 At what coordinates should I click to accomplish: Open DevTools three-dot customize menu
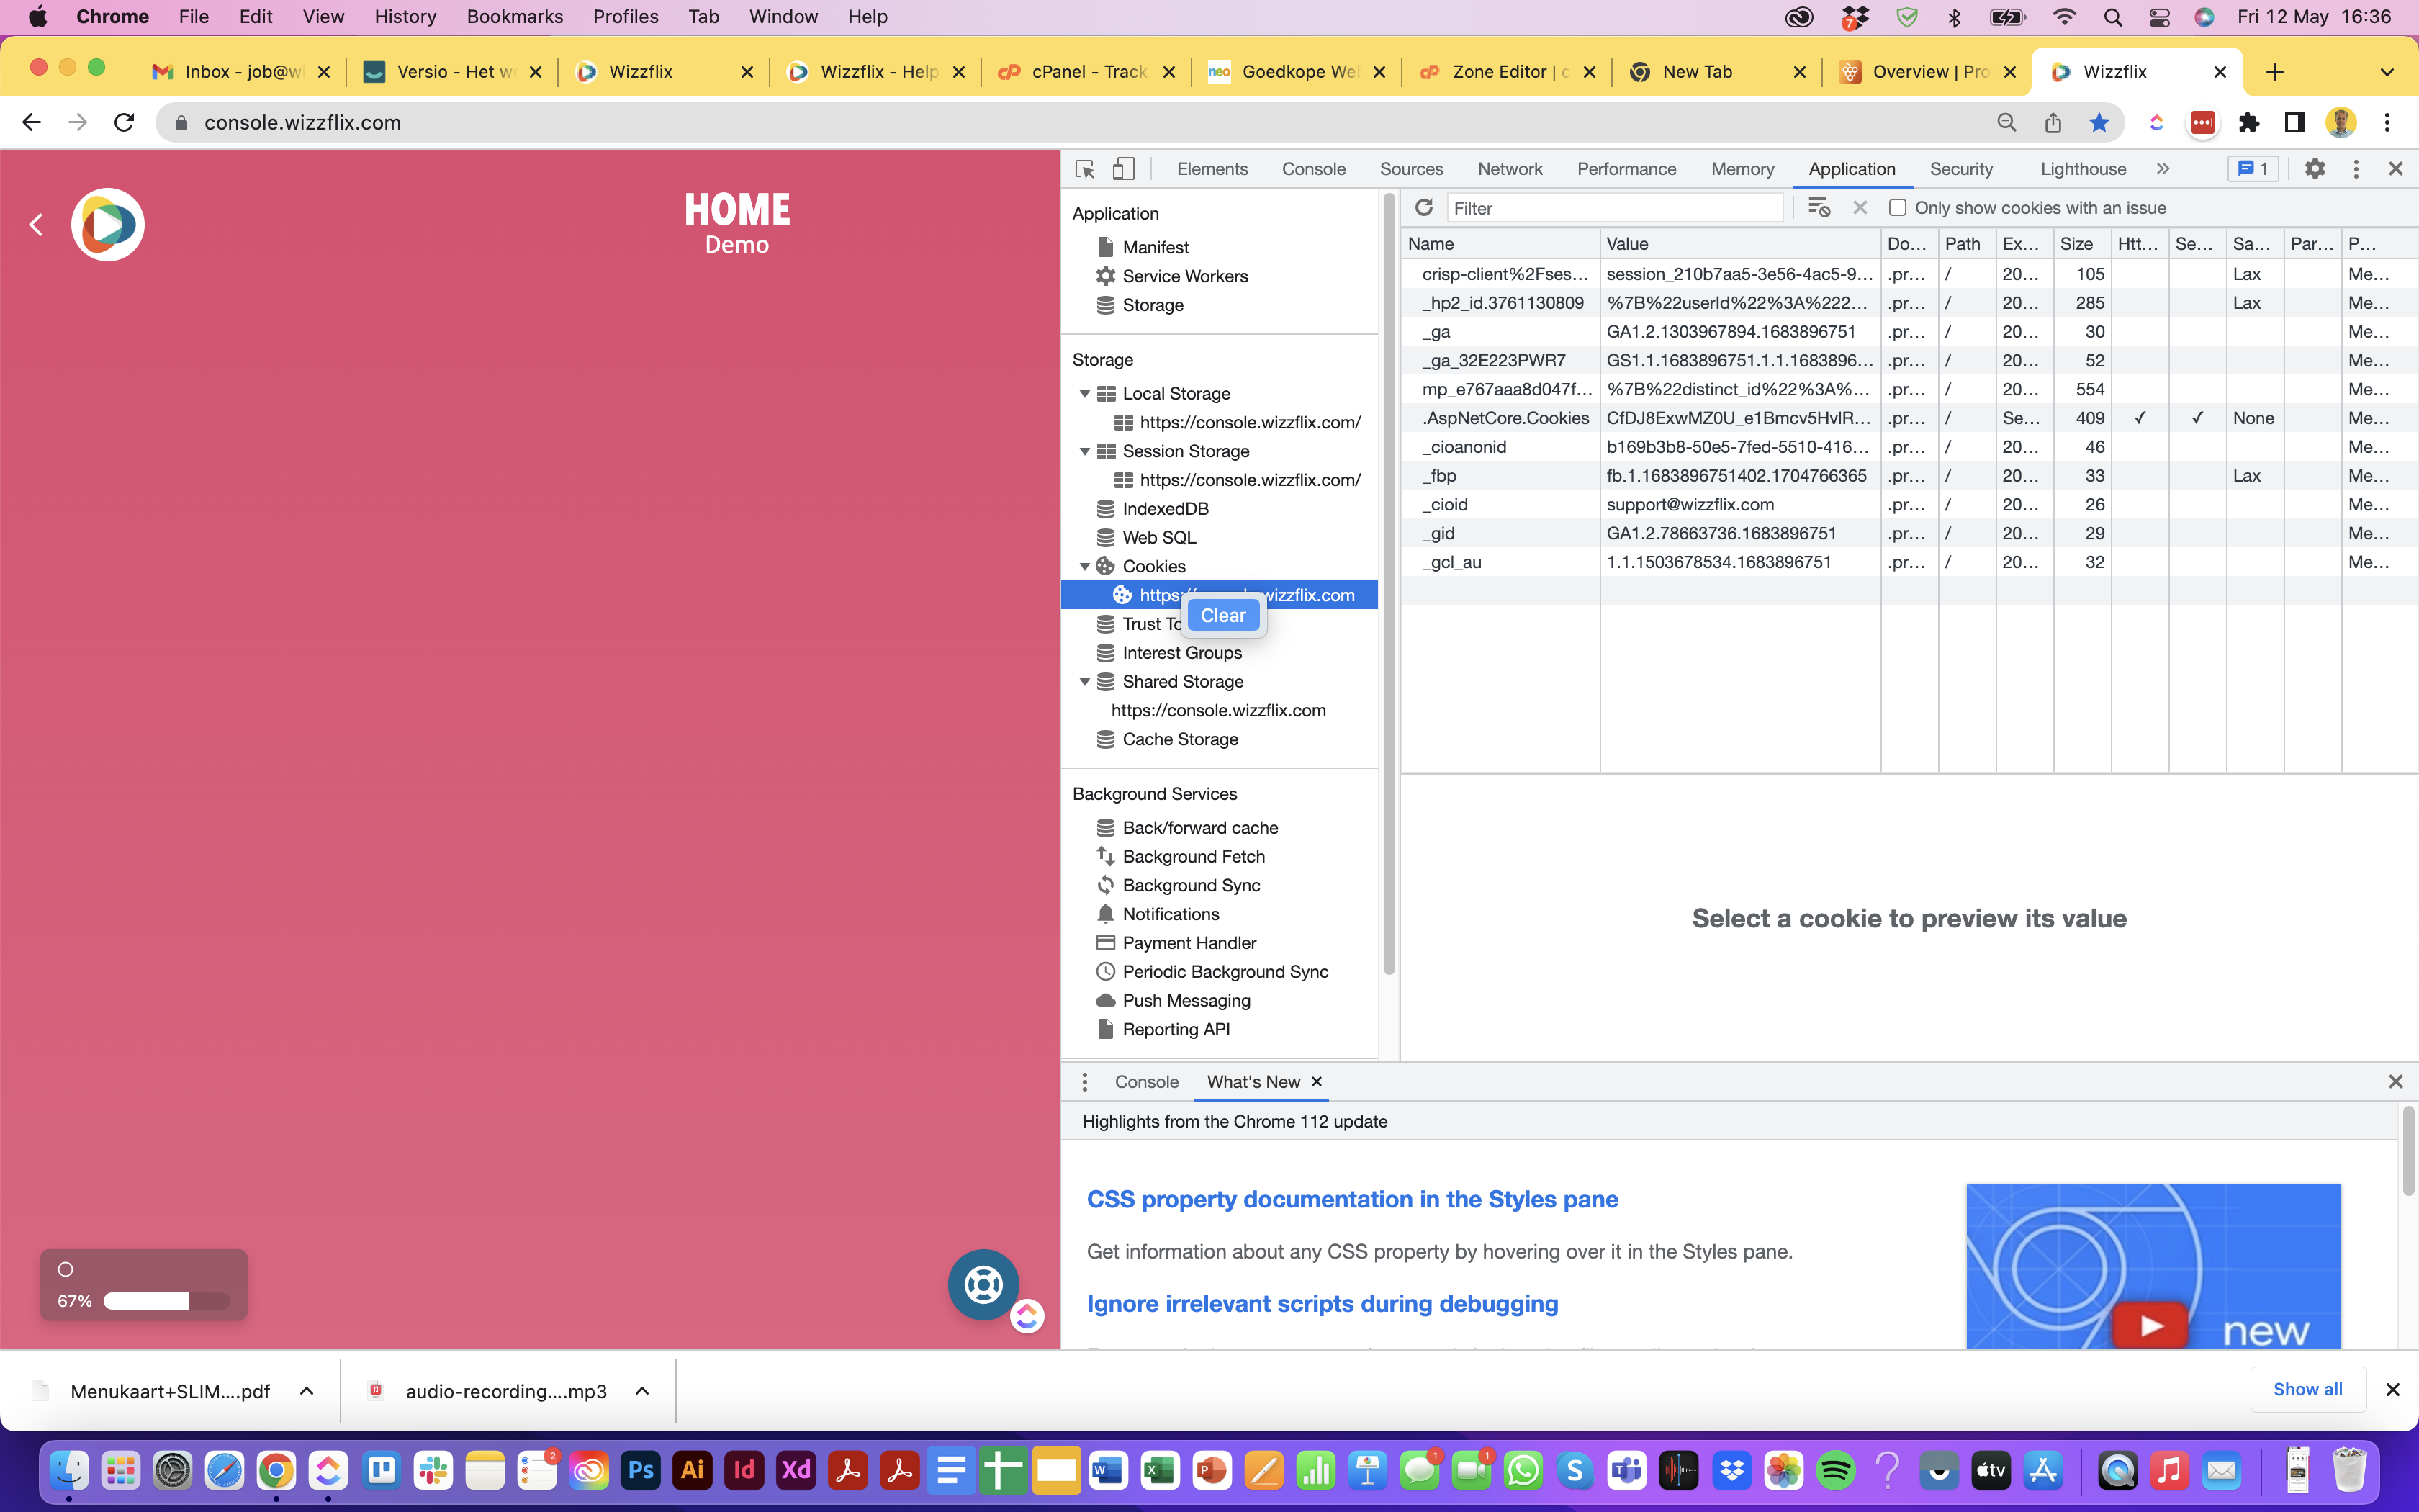[x=2356, y=169]
